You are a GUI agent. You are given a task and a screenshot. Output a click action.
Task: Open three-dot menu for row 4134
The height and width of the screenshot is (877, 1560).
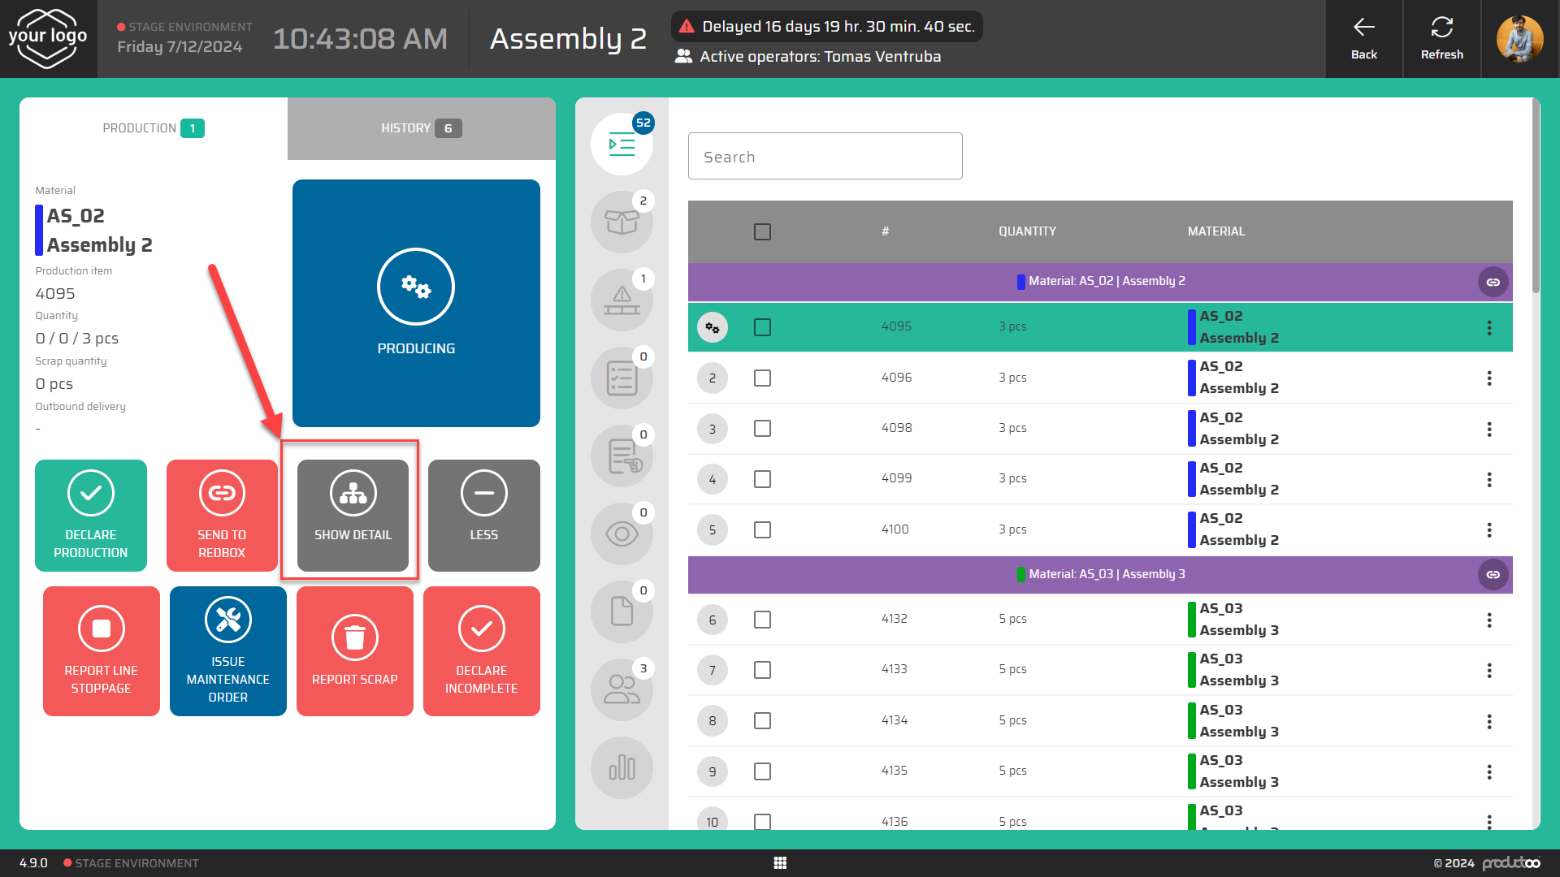tap(1488, 721)
